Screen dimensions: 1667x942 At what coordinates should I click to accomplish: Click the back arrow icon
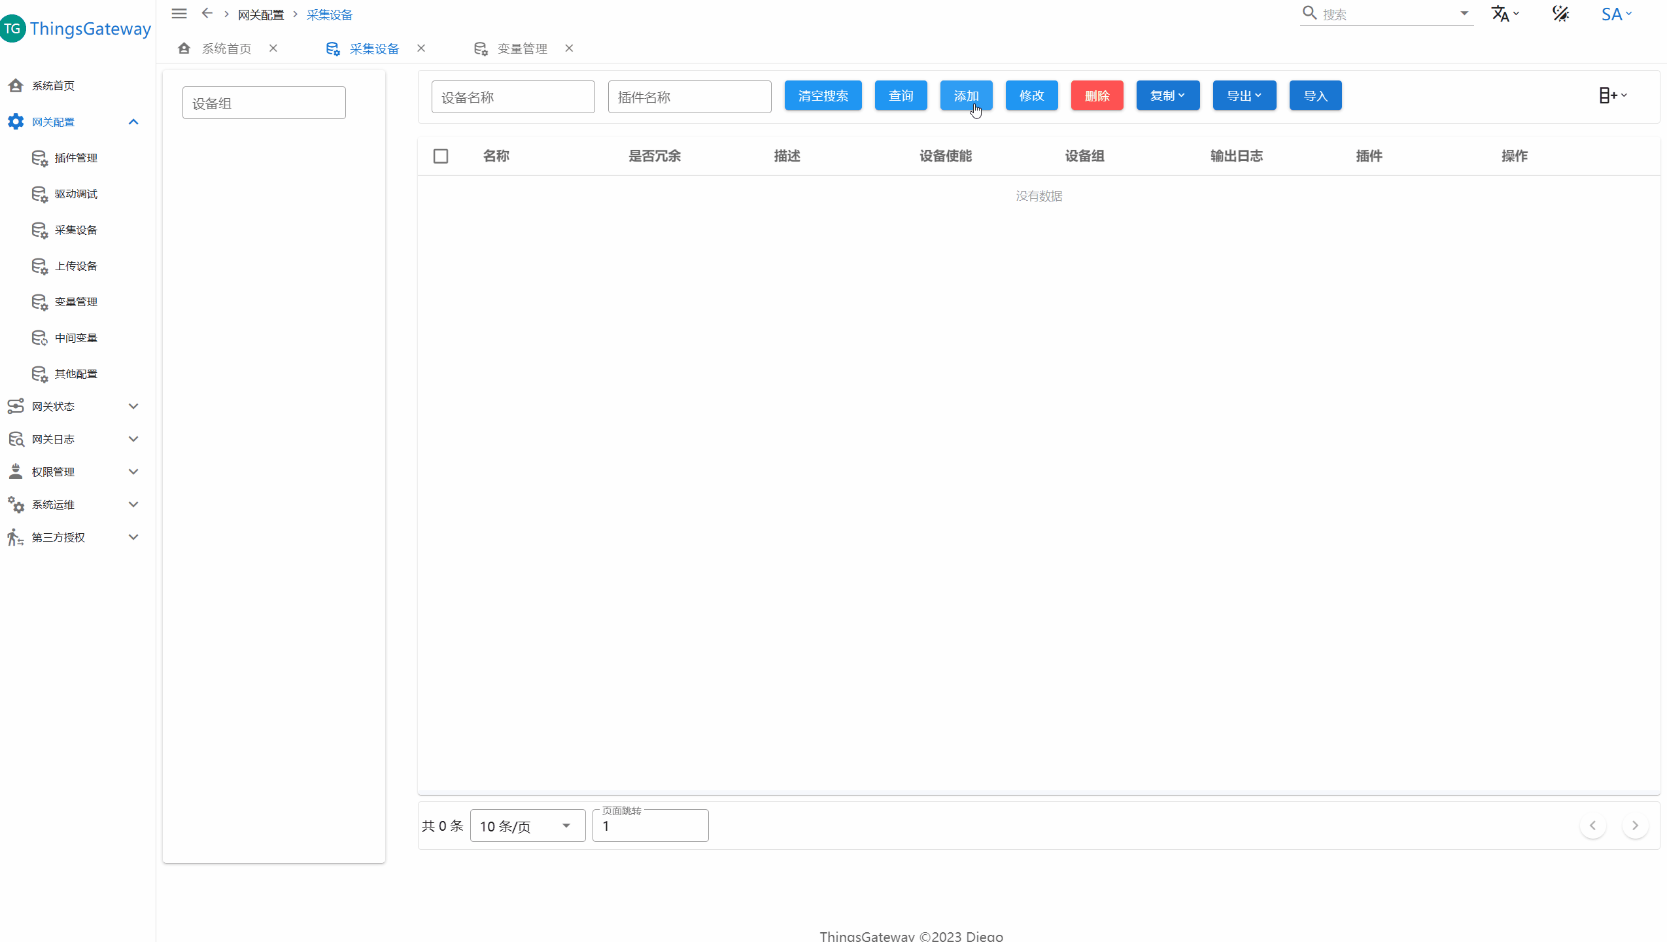pos(207,14)
